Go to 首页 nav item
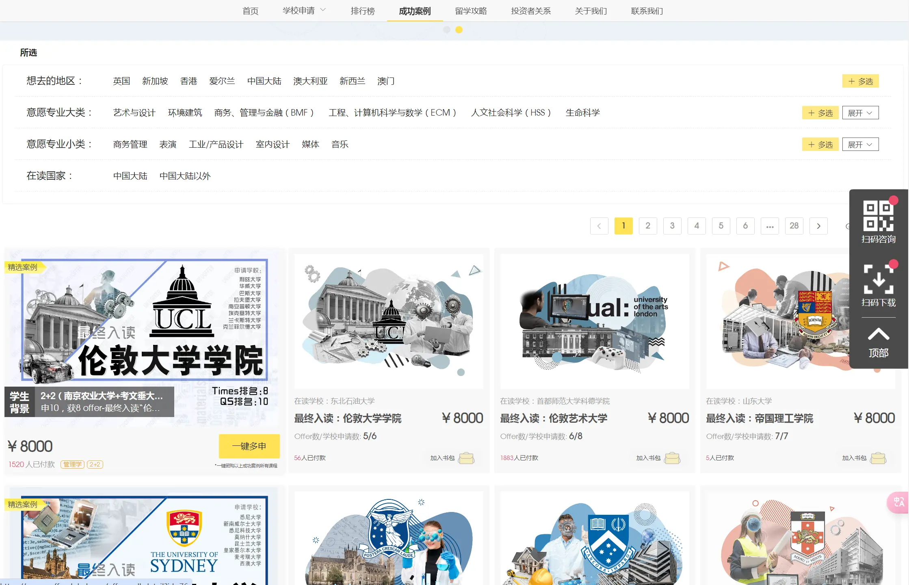This screenshot has height=585, width=909. click(250, 11)
